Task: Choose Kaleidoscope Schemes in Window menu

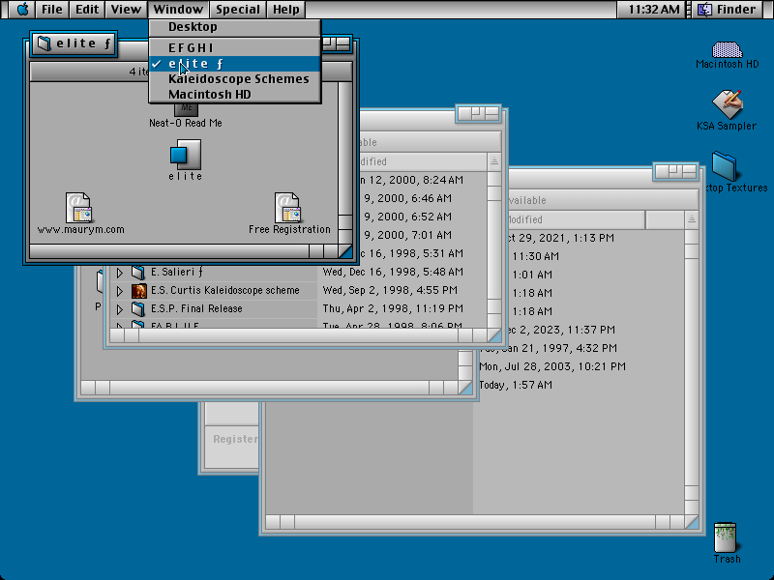Action: [x=235, y=79]
